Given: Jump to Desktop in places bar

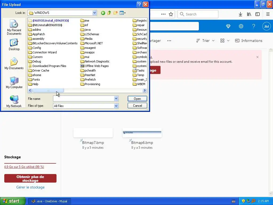Looking at the screenshot, I should pyautogui.click(x=14, y=45).
